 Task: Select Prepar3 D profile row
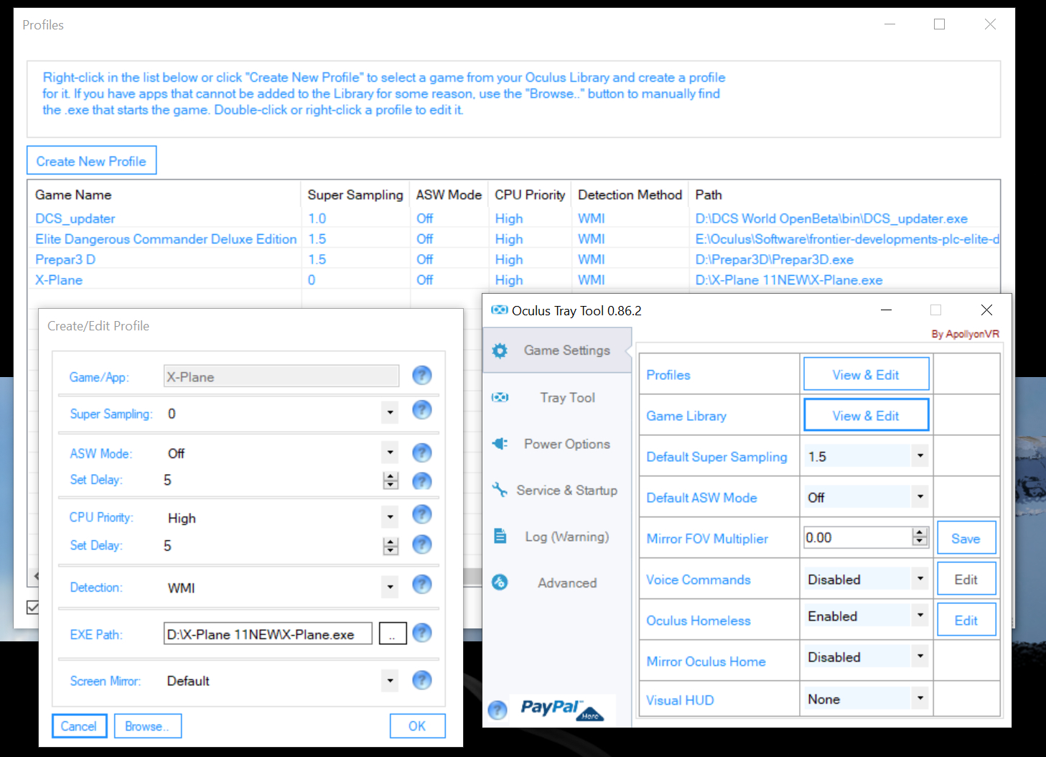513,259
